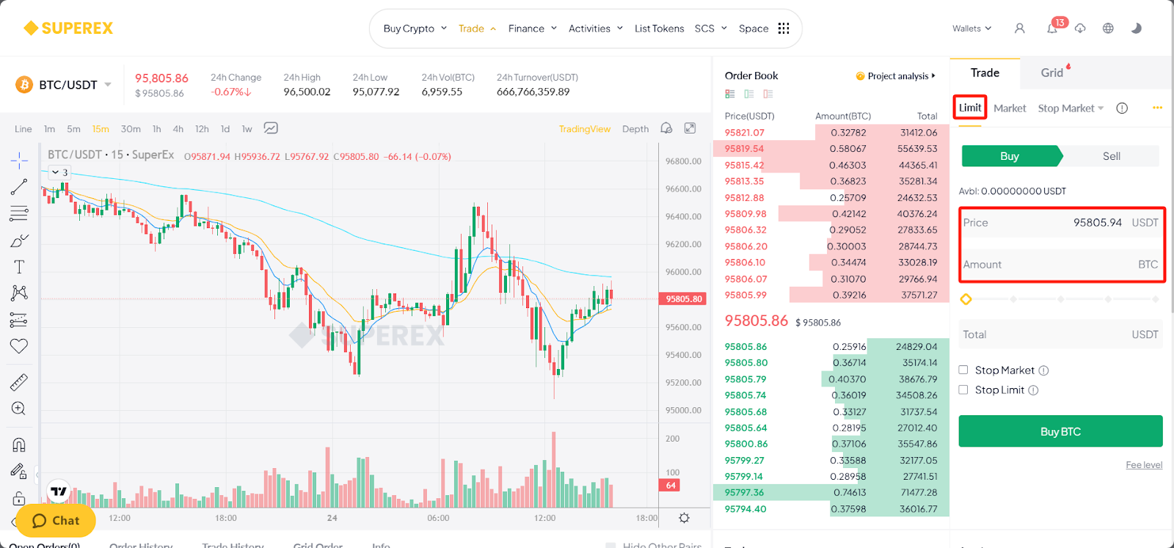This screenshot has width=1174, height=548.
Task: Select the 1d chart interval
Action: point(225,128)
